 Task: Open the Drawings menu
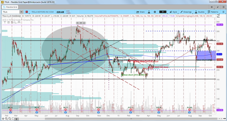186,12
